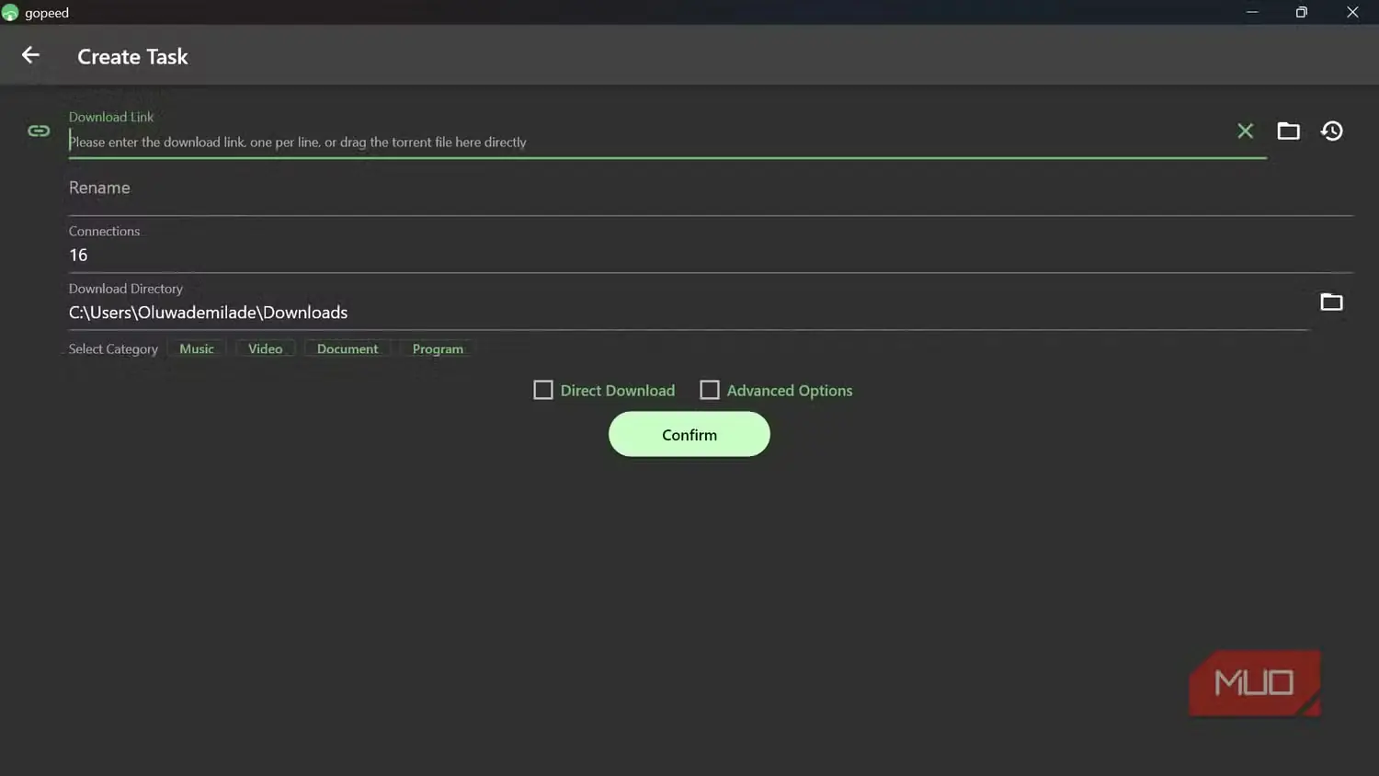The image size is (1379, 776).
Task: Clear the download link with the X icon
Action: (x=1245, y=131)
